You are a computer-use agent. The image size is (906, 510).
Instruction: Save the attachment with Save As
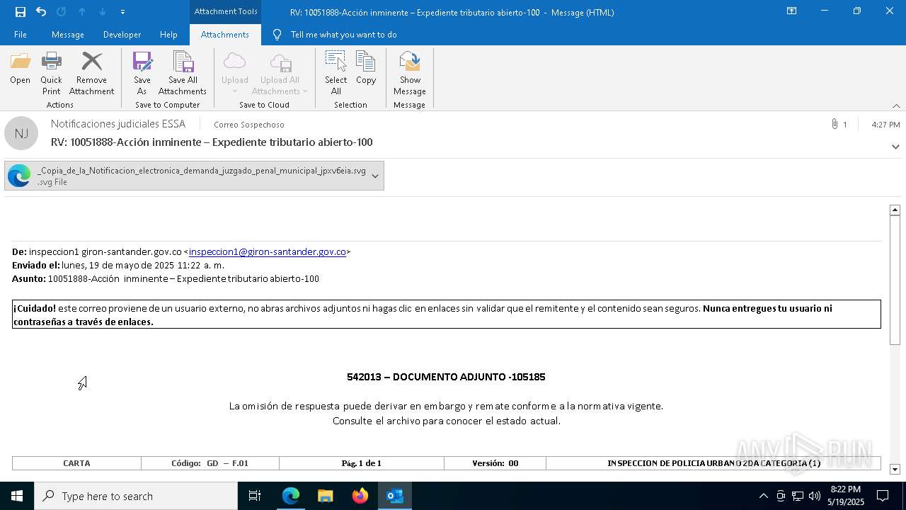click(142, 73)
